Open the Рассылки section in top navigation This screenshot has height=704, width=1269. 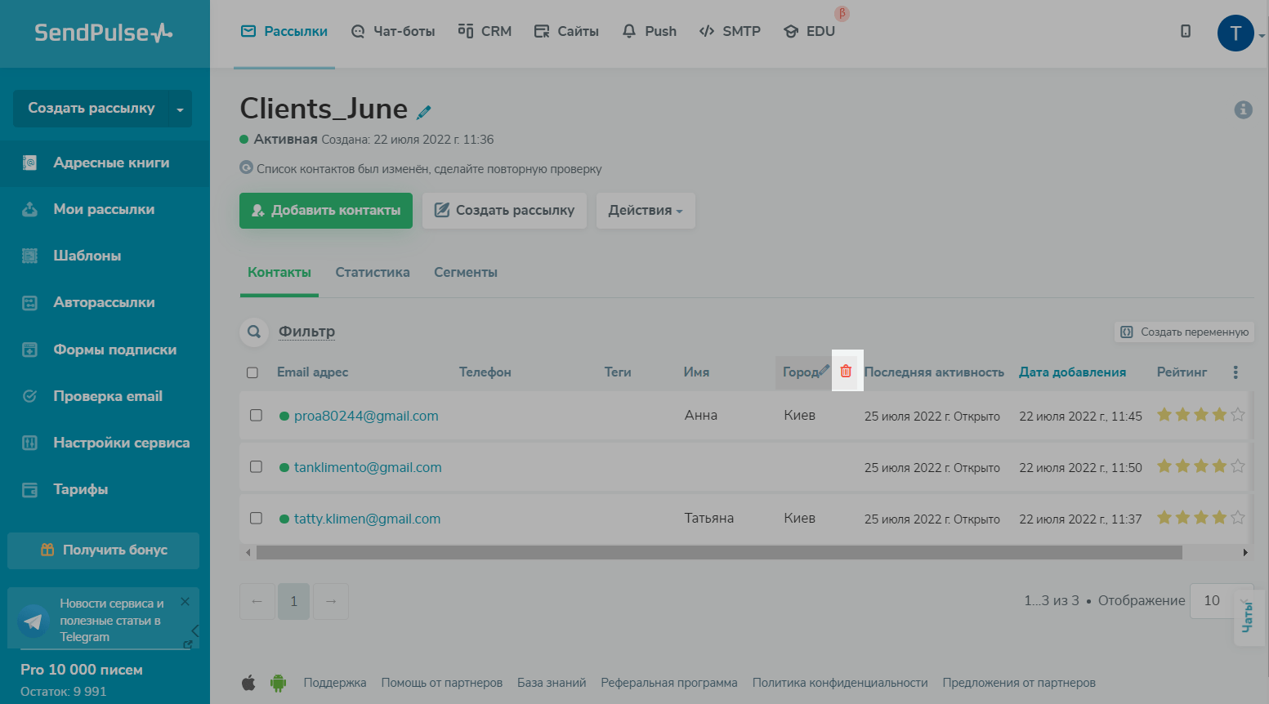coord(284,31)
